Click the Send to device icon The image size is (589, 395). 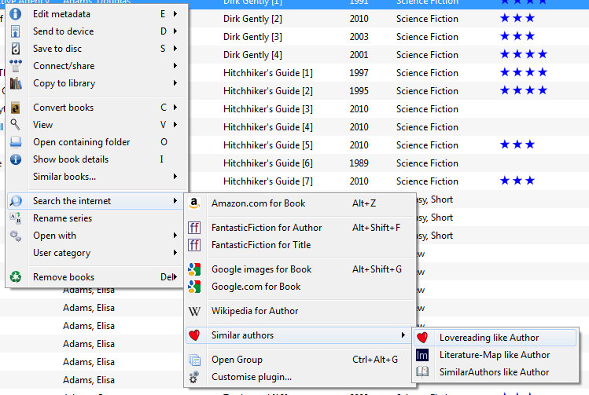point(16,31)
